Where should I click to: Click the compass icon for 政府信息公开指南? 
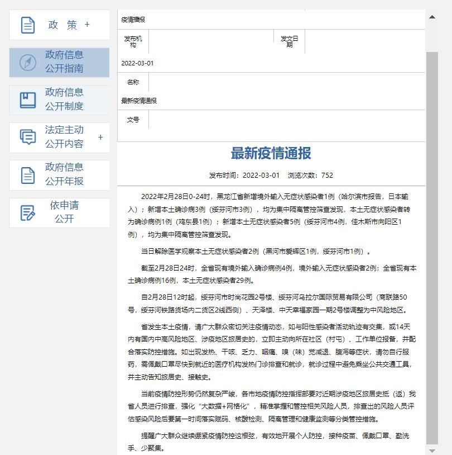point(28,63)
